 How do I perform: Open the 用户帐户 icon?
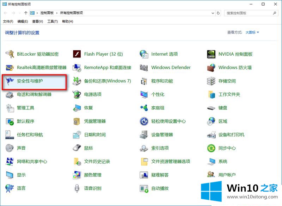(x=211, y=175)
